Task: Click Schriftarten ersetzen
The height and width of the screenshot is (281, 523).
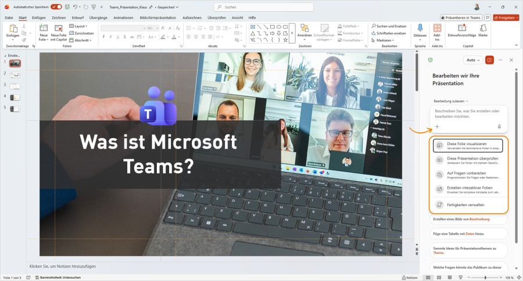Action: [x=389, y=33]
